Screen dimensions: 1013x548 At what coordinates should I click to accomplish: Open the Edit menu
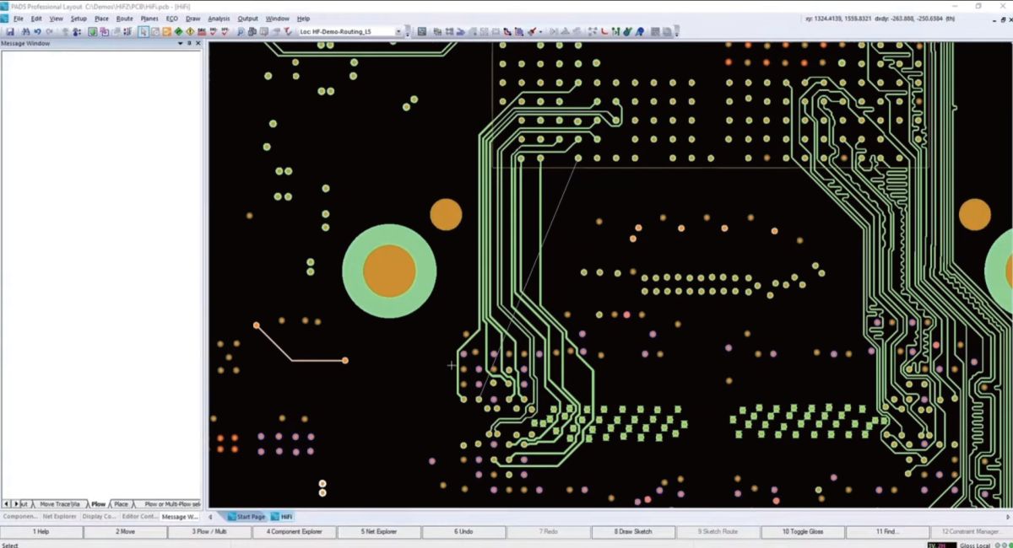36,18
